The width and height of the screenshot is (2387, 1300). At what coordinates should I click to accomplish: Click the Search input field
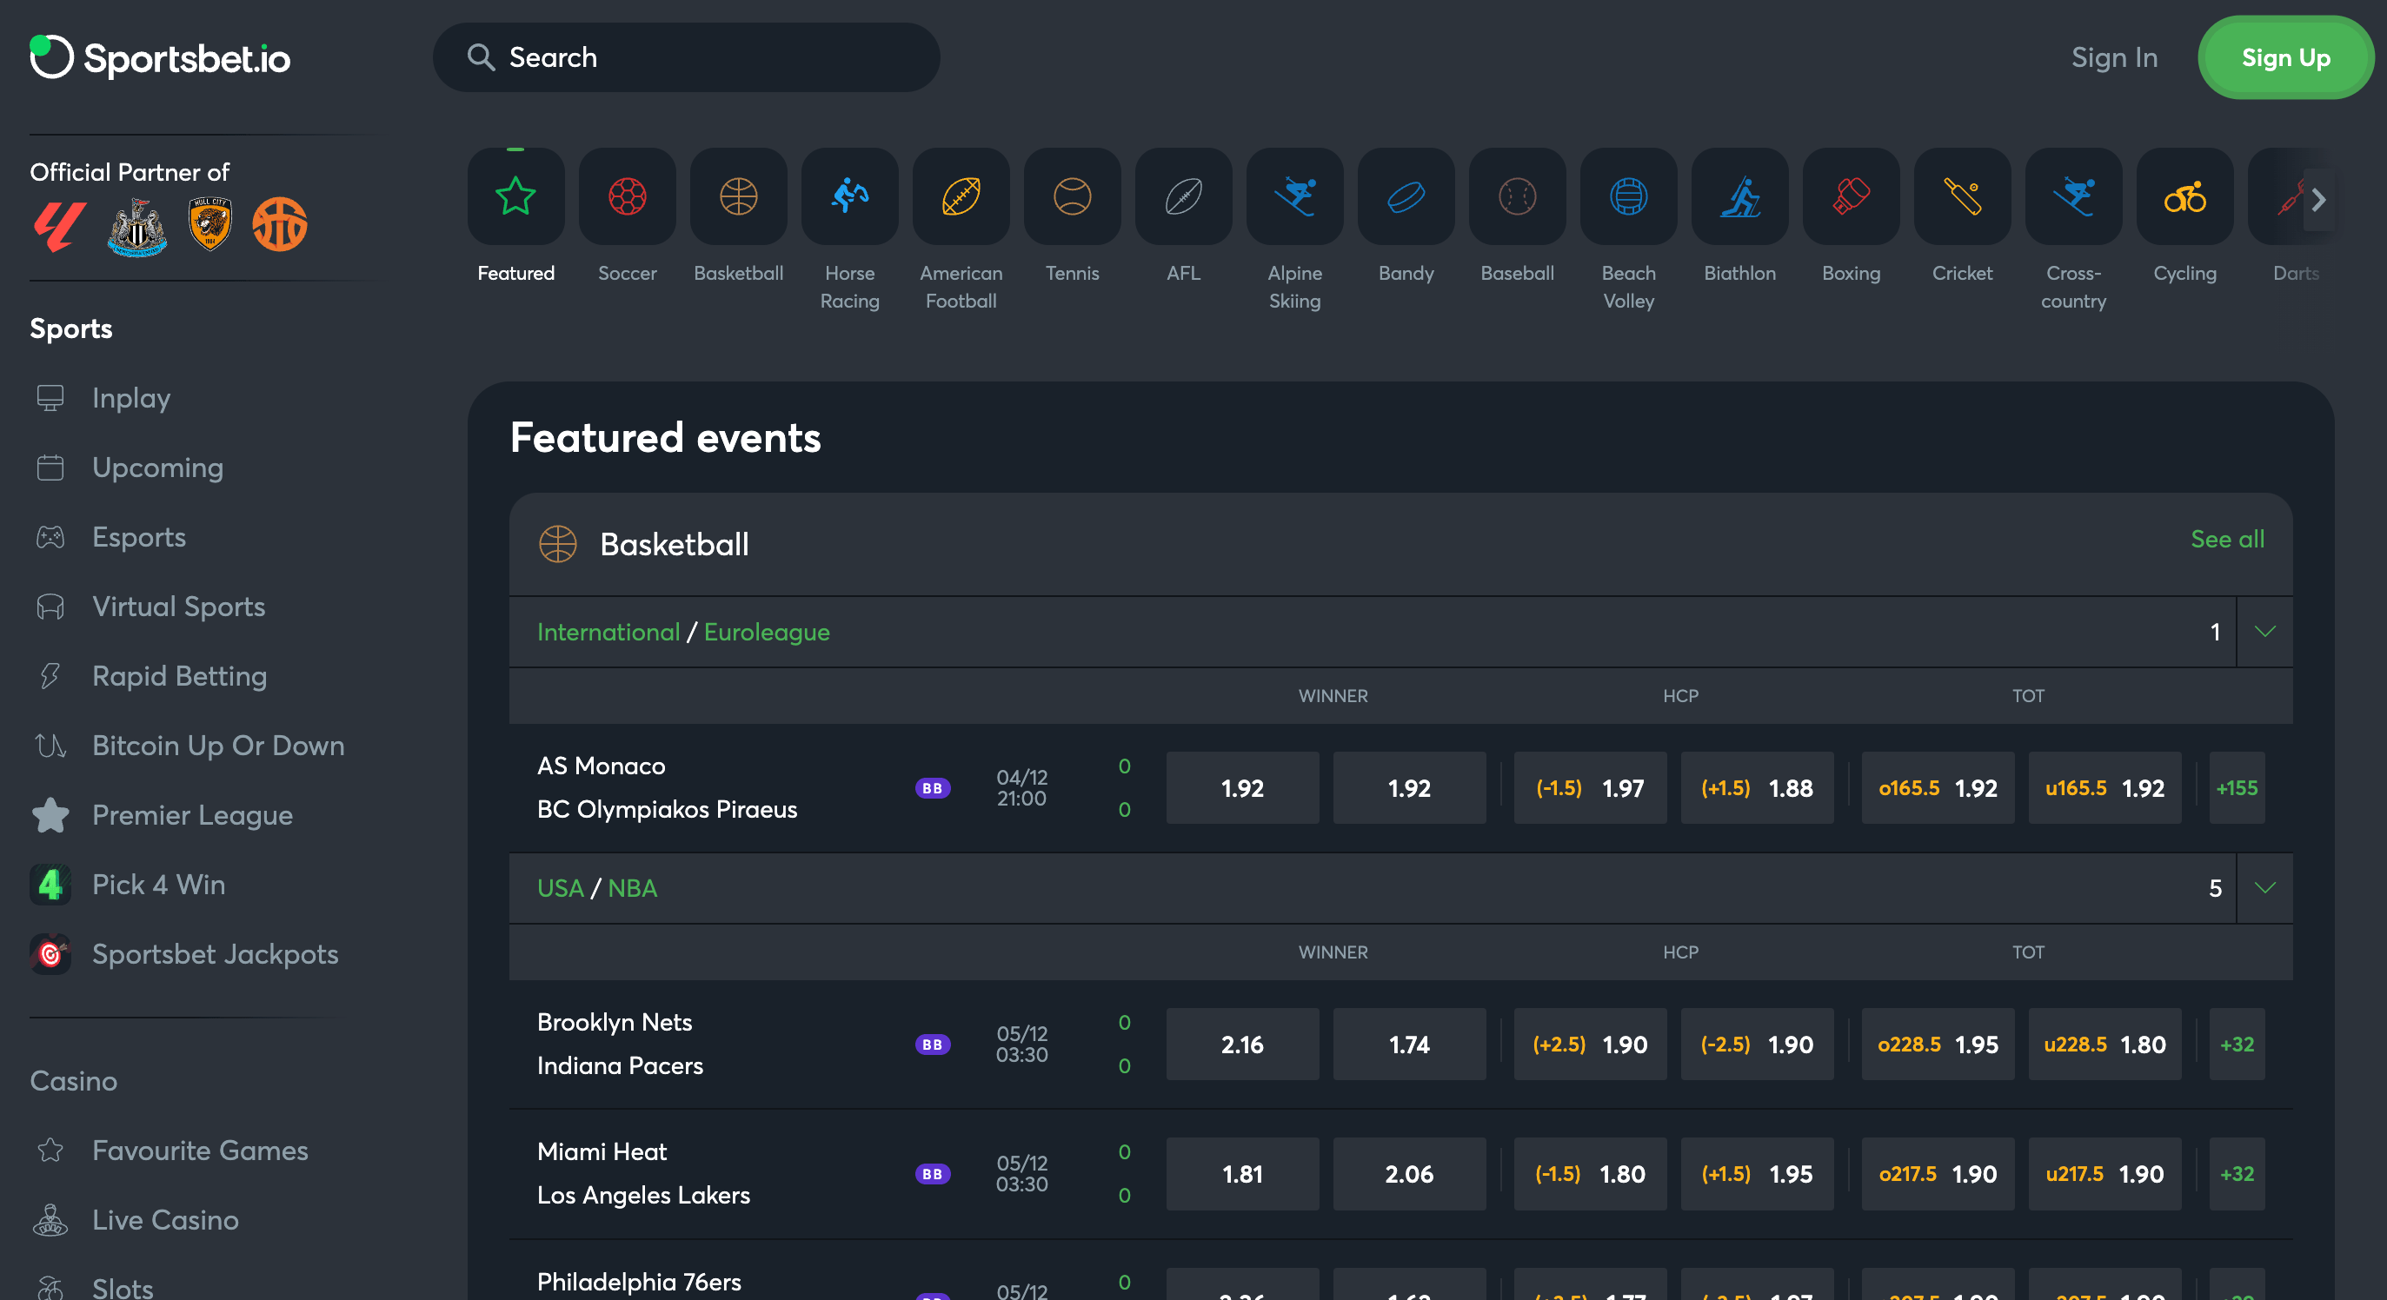pos(687,57)
